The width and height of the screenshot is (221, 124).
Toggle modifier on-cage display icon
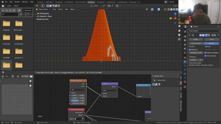tap(209, 35)
